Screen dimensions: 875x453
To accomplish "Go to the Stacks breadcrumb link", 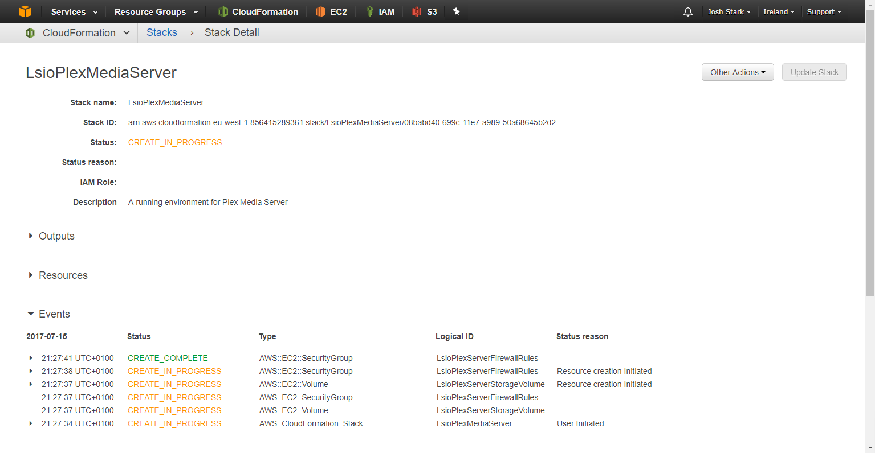I will point(162,32).
